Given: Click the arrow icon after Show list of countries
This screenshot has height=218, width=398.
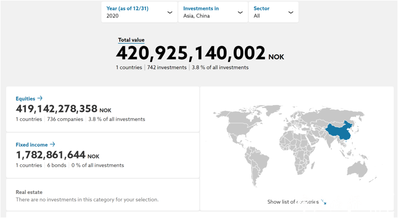Looking at the screenshot, I should click(x=324, y=202).
